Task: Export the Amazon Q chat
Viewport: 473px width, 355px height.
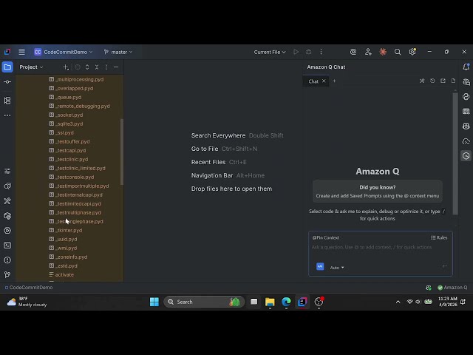Action: click(443, 81)
